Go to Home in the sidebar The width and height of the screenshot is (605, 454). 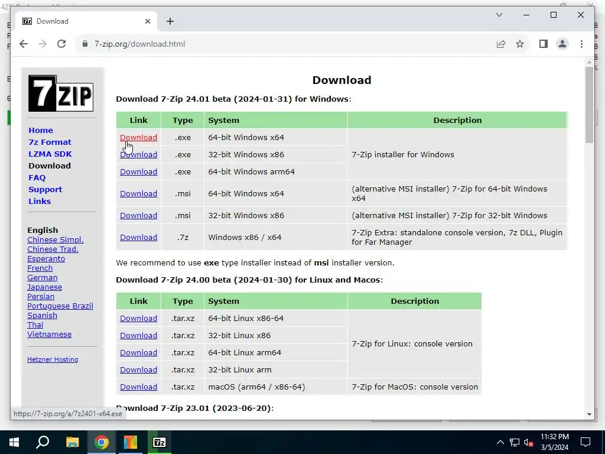[41, 131]
